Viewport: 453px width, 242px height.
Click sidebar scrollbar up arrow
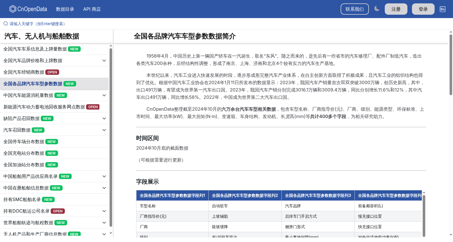tap(111, 45)
